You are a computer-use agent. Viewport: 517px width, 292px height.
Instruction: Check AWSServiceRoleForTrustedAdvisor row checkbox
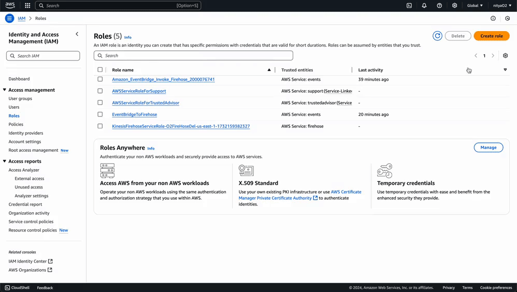(x=100, y=103)
